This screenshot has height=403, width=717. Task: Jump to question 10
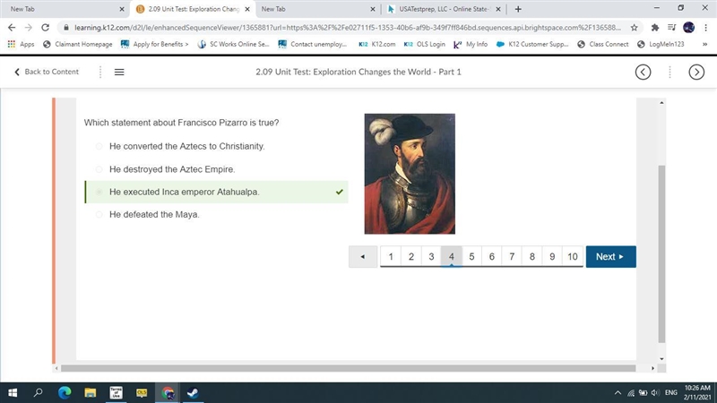573,257
